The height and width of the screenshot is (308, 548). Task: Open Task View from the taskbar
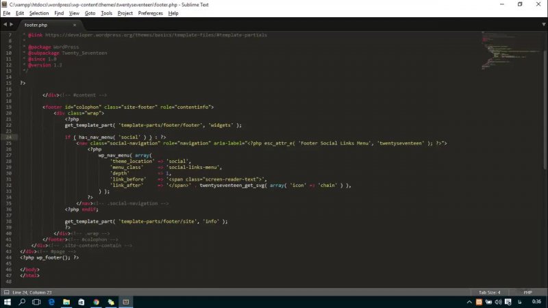pyautogui.click(x=36, y=302)
